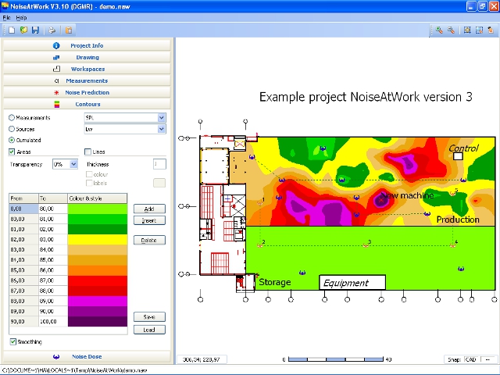This screenshot has height=375, width=500.
Task: Click the Zoom in magnifier icon
Action: pyautogui.click(x=439, y=30)
